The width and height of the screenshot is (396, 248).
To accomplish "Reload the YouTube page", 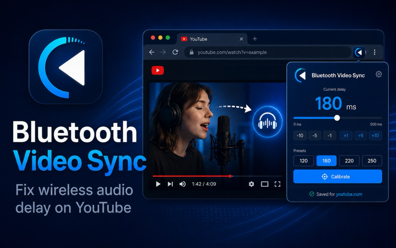I will point(175,52).
